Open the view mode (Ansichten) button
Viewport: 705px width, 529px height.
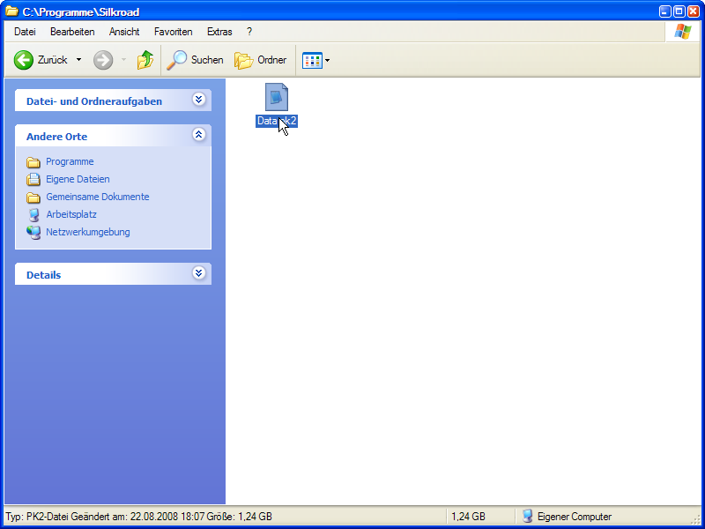pos(315,60)
